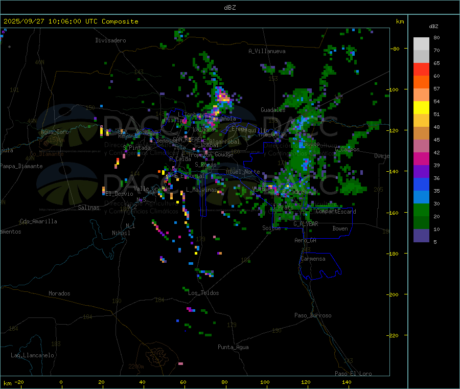This screenshot has width=460, height=389.
Task: Click the El_Desvio map label
Action: (x=120, y=194)
